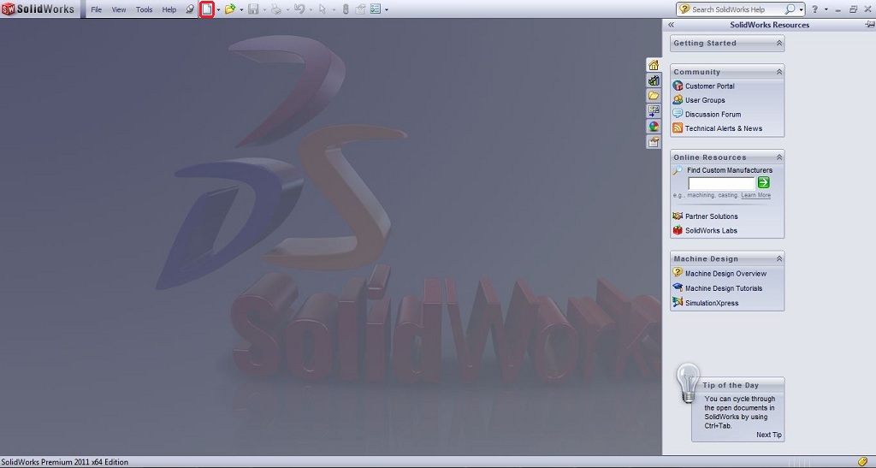Open the Design Library tab icon

pos(653,80)
